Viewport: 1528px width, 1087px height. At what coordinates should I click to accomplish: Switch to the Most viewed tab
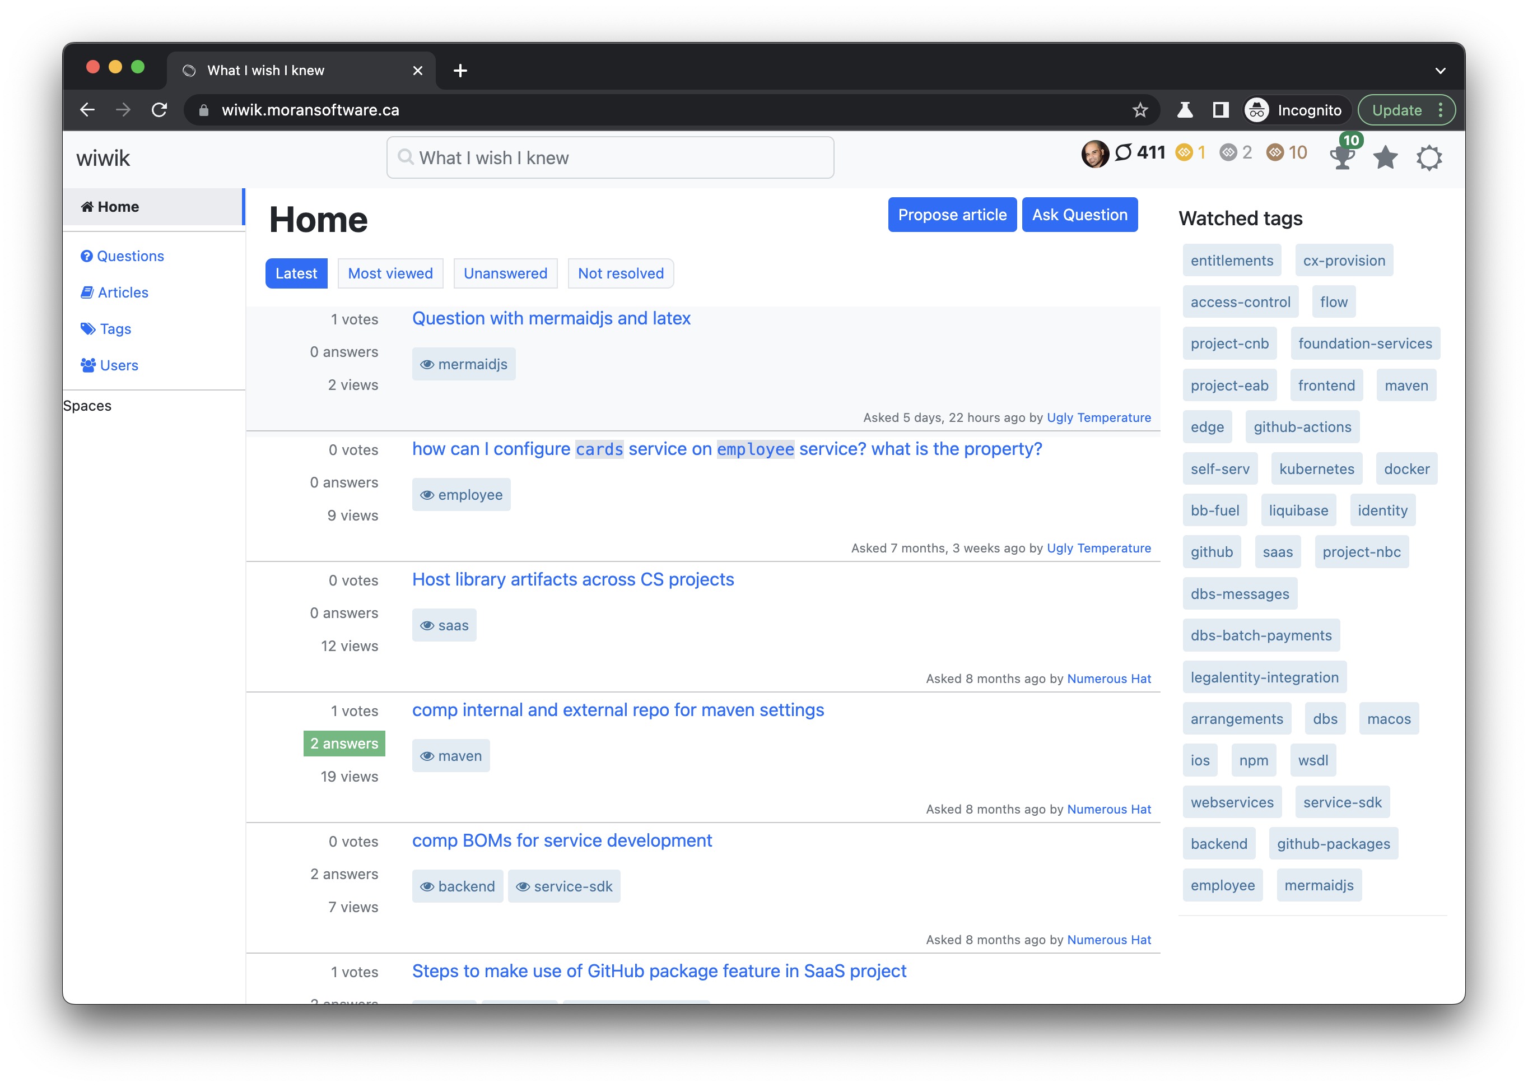(x=390, y=273)
